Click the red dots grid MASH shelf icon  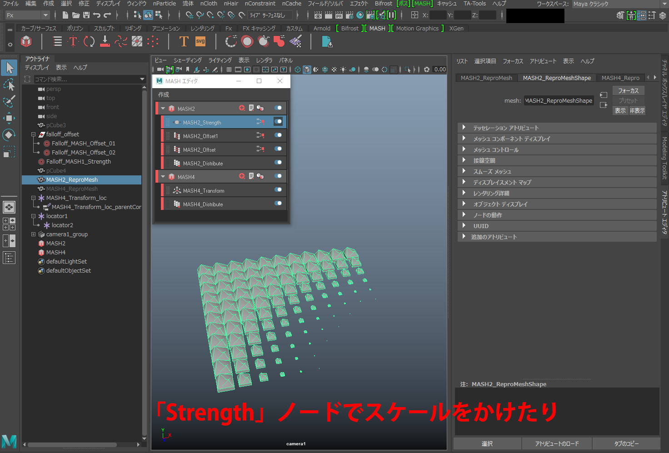153,42
